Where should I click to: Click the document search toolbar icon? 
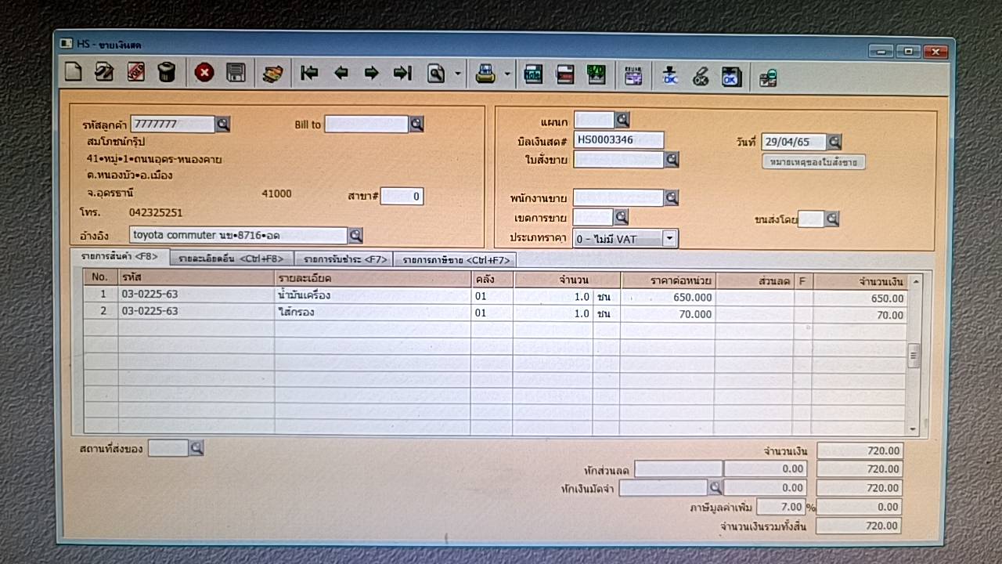tap(436, 74)
